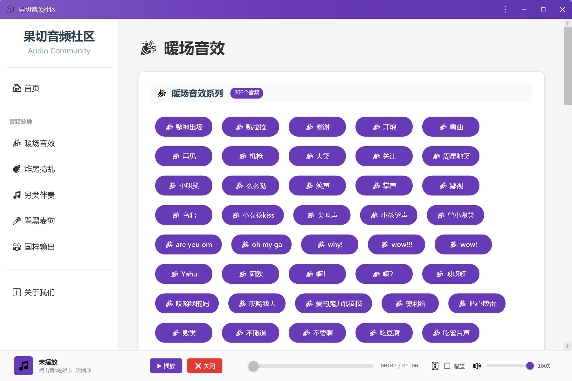Open the 炸房捣乱 bomb category
The height and width of the screenshot is (381, 572).
click(17, 169)
